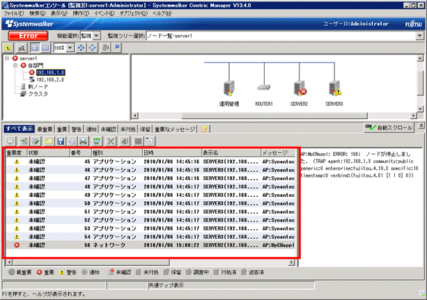The width and height of the screenshot is (427, 300).
Task: Click the yellow new-tab icon after message tabs
Action: (x=203, y=129)
